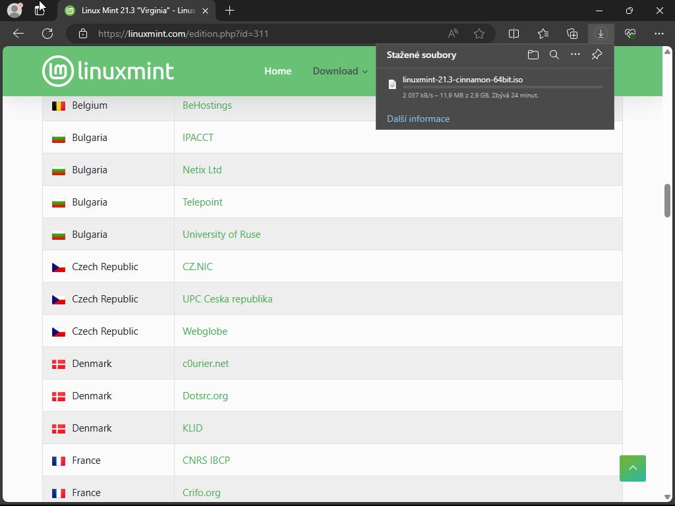Screen dimensions: 675x506
Task: Click the scroll-to-top green button
Action: pos(633,468)
